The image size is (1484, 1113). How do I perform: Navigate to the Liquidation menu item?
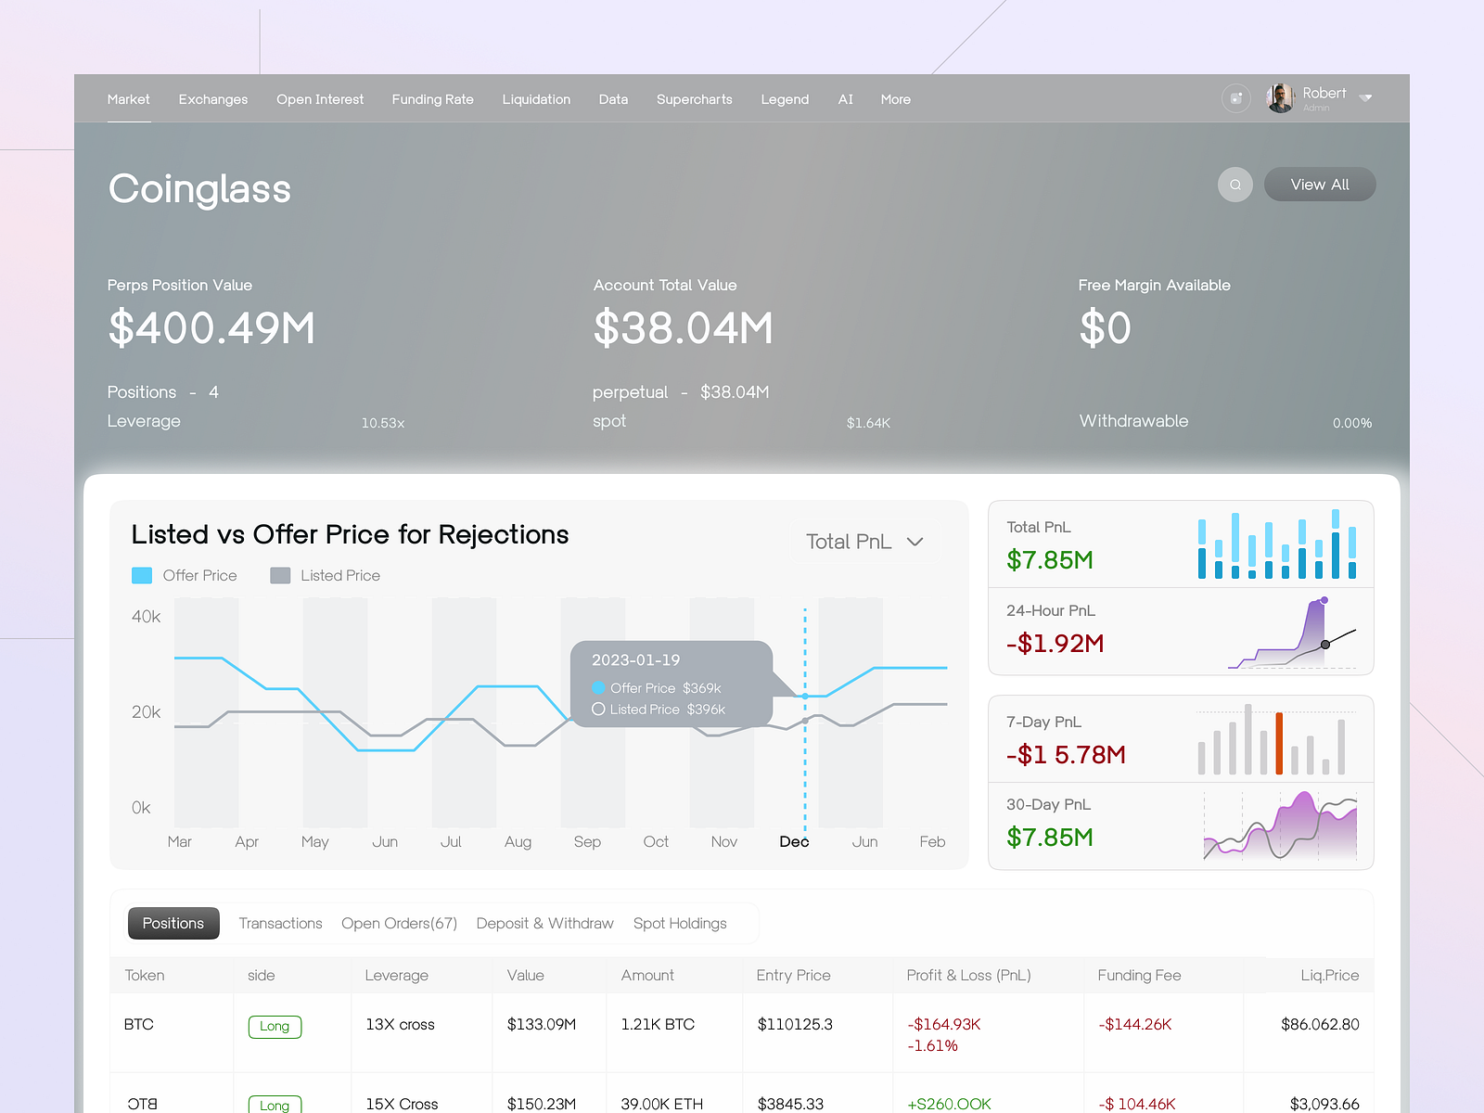coord(536,99)
